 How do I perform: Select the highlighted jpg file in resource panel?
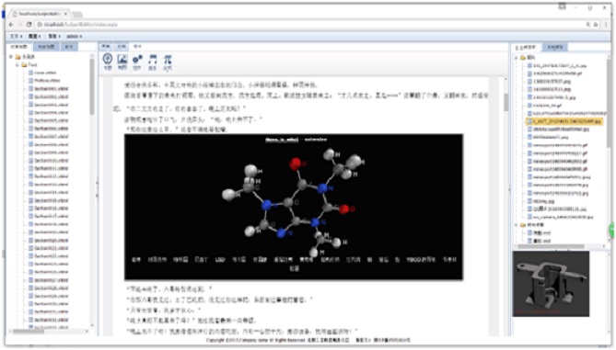(x=564, y=121)
